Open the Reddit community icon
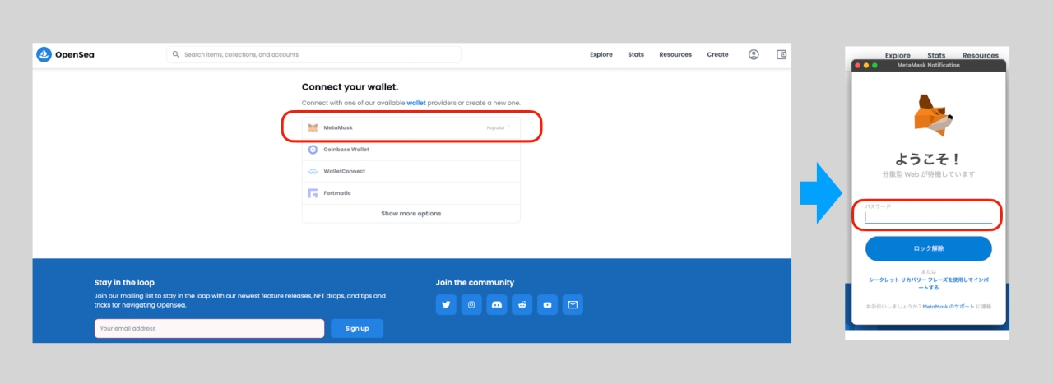 (x=522, y=304)
